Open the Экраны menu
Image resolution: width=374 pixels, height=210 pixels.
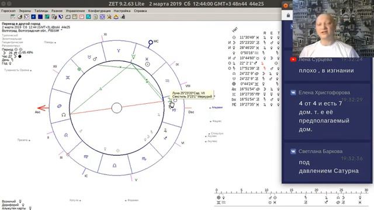[x=25, y=11]
